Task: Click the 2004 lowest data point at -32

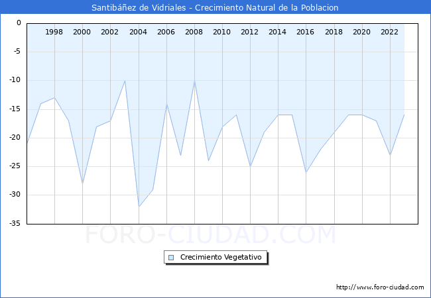Action: 139,207
